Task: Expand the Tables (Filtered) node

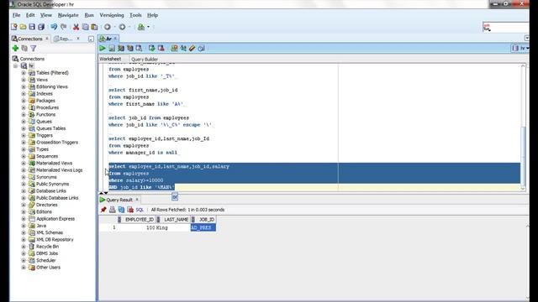Action: click(x=24, y=73)
